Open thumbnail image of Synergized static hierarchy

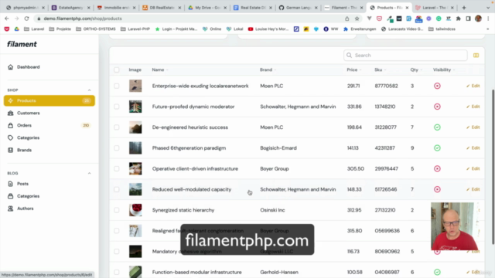(x=135, y=210)
